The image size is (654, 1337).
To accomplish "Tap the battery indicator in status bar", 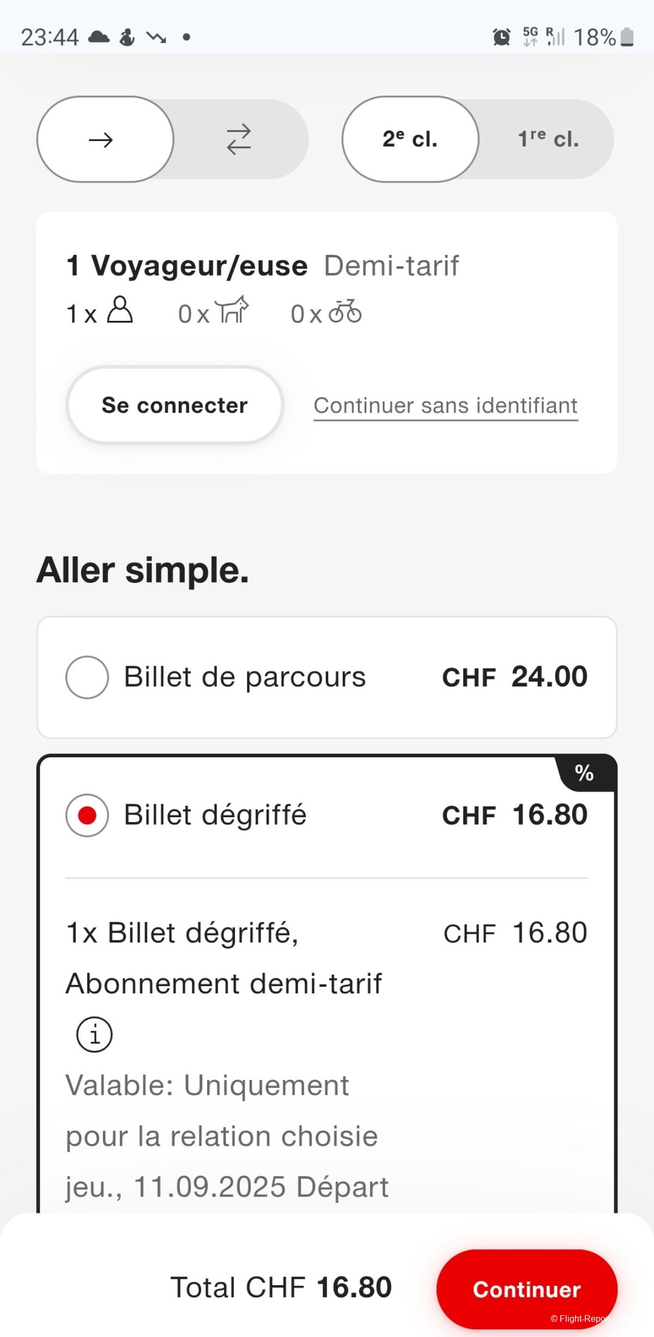I will click(x=627, y=37).
